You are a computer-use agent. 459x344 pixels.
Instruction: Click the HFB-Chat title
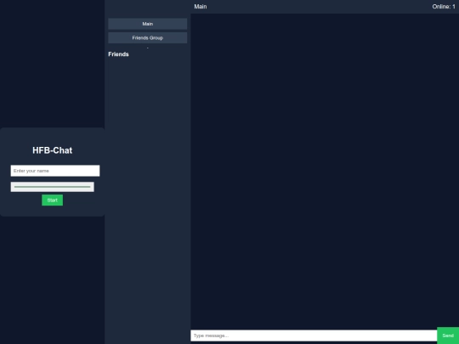[53, 150]
